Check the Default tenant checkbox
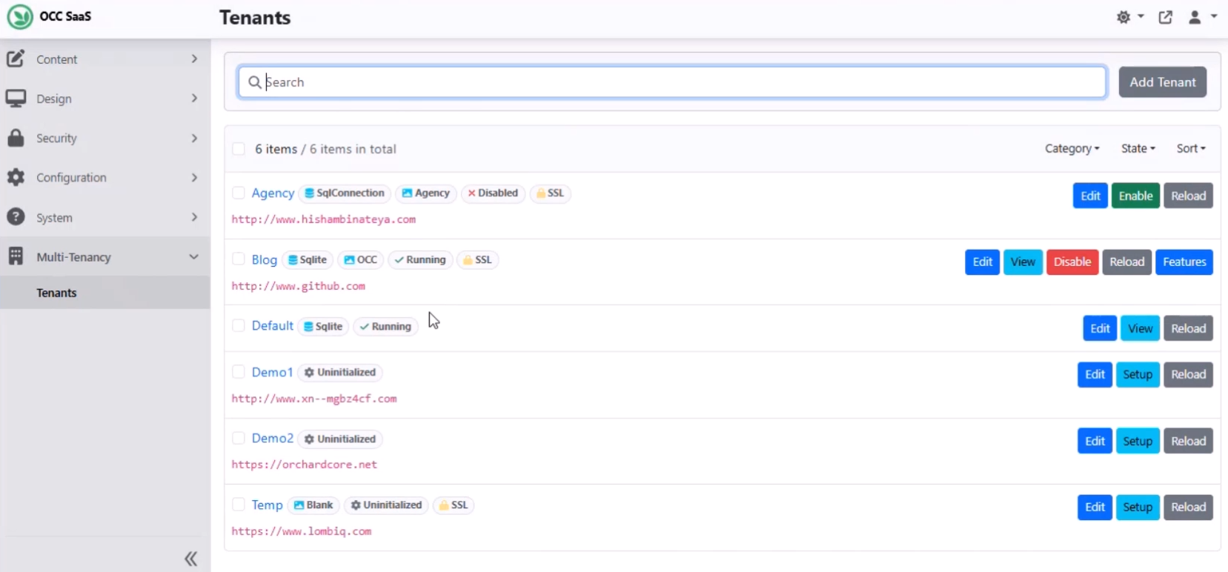 click(239, 326)
